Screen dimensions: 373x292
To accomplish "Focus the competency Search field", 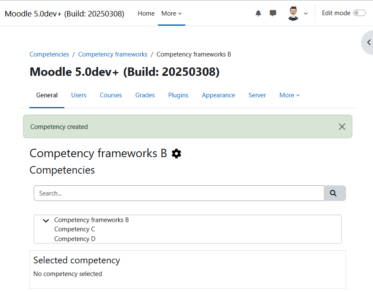I will click(179, 193).
